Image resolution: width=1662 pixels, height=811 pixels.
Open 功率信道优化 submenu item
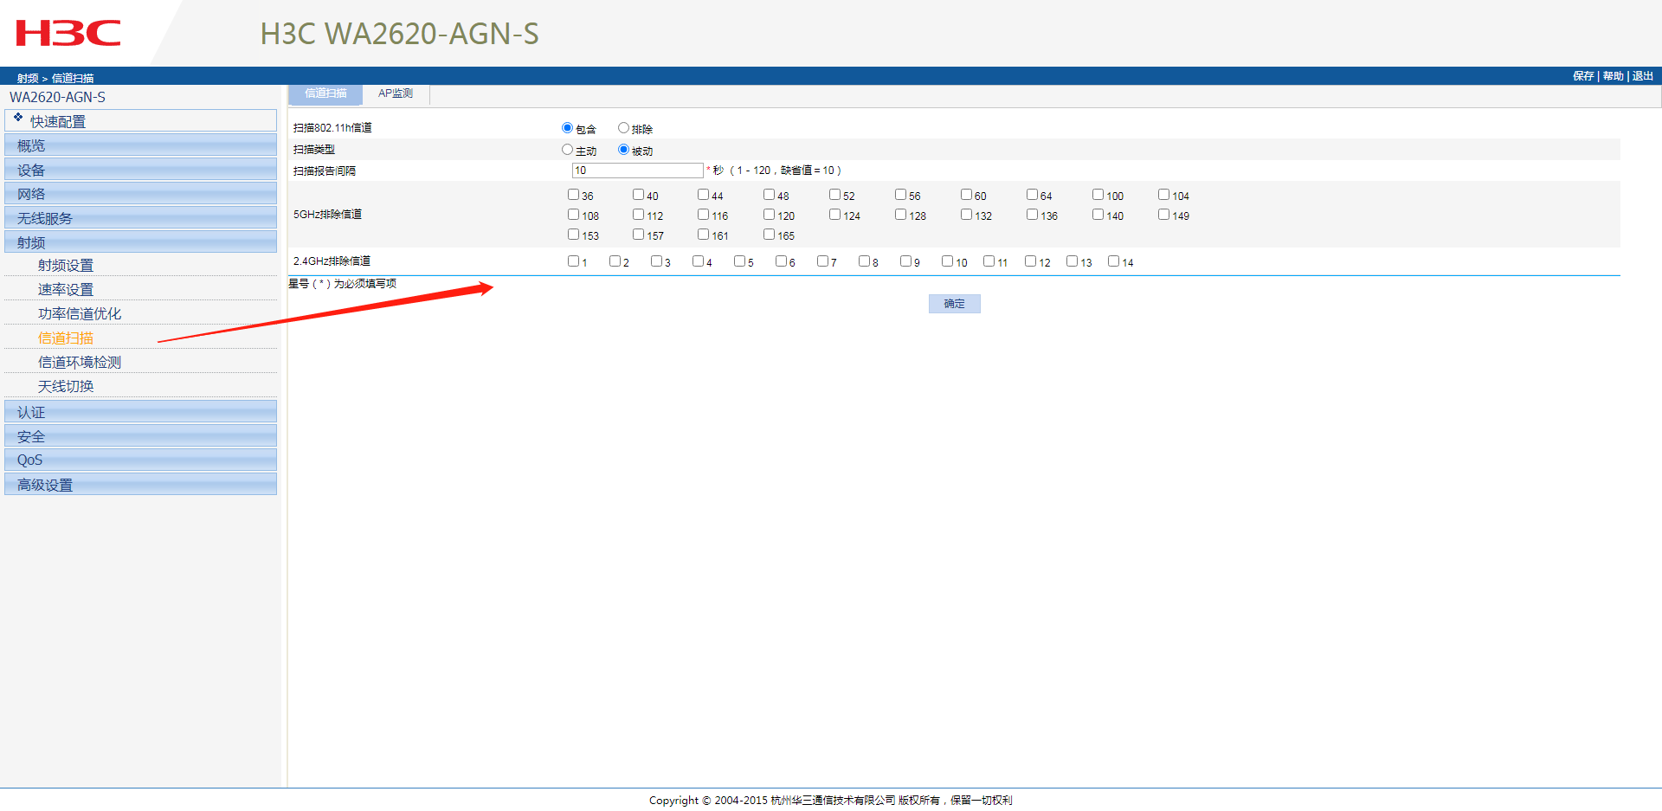[x=80, y=314]
